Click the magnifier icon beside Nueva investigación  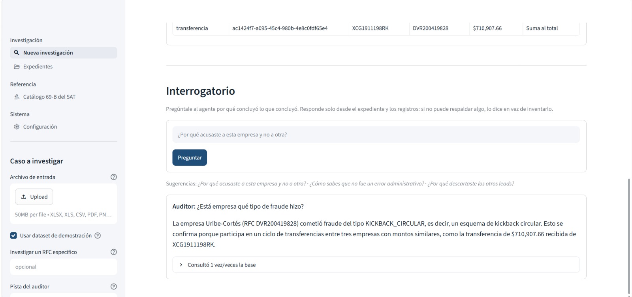tap(17, 52)
